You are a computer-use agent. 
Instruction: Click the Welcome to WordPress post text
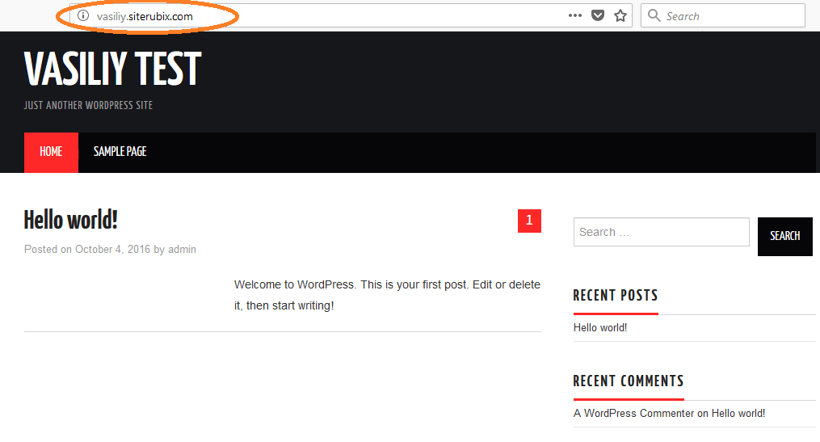point(387,295)
